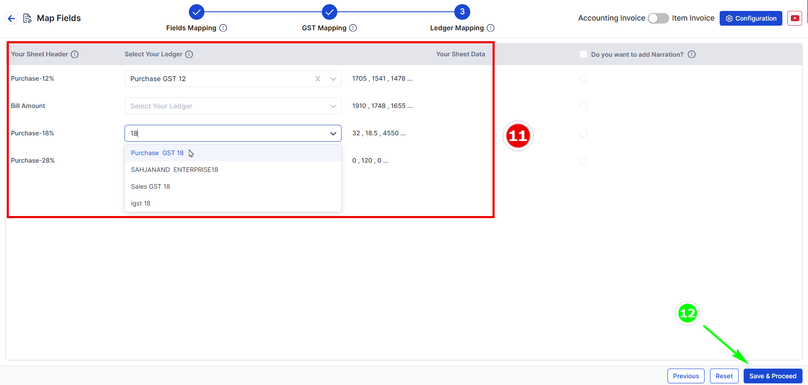This screenshot has width=808, height=385.
Task: Click the 'Item Invoice' label
Action: (x=693, y=18)
